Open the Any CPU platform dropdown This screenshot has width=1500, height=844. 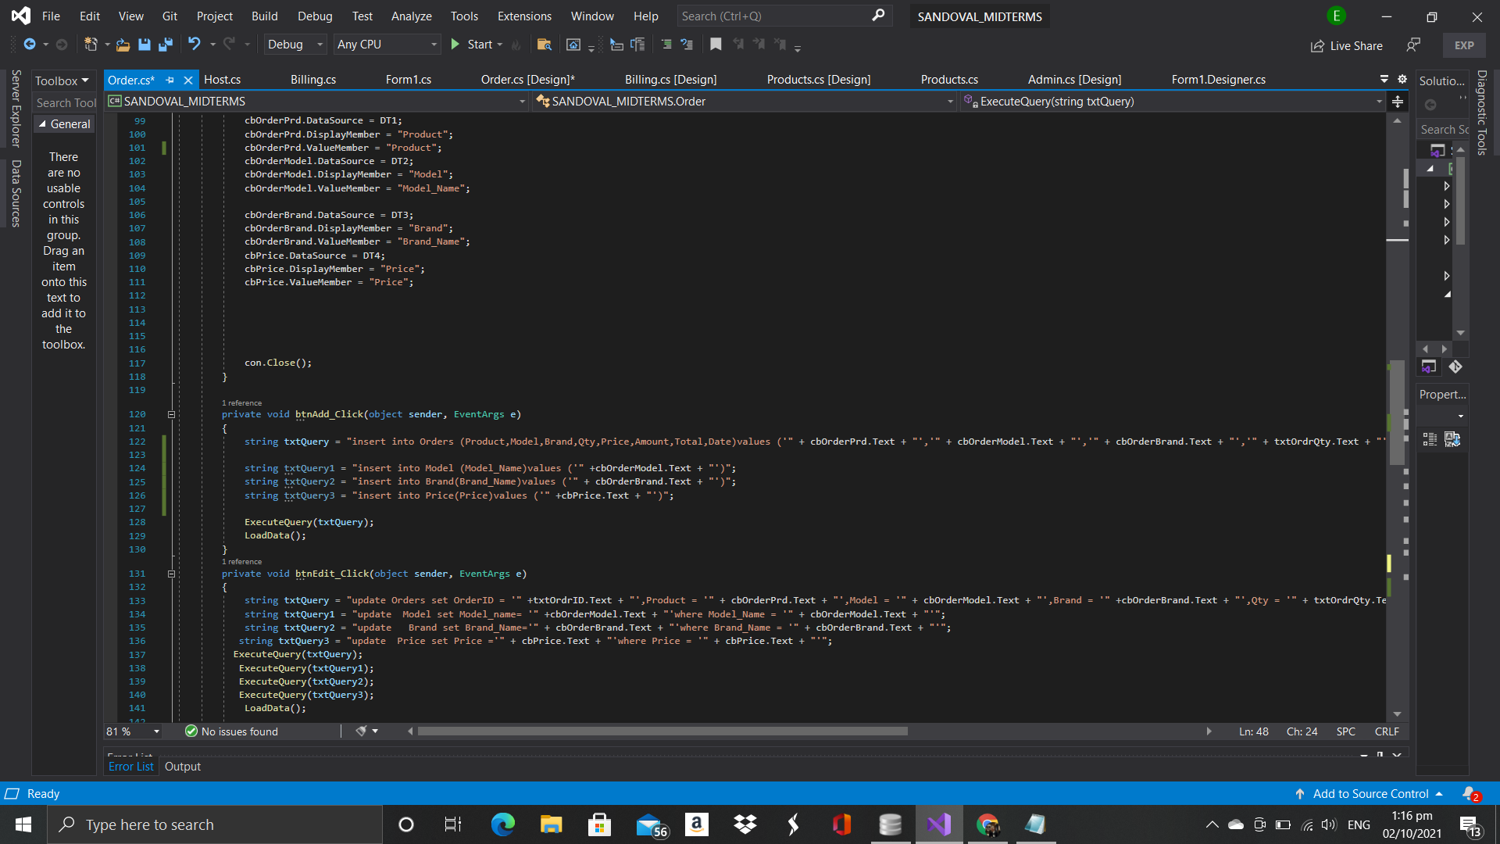[387, 45]
